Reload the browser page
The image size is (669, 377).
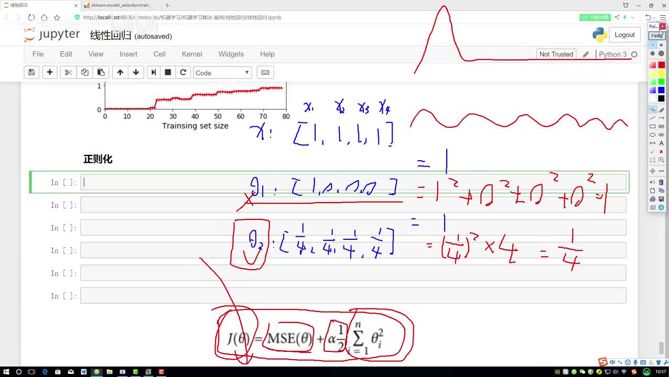coord(31,17)
